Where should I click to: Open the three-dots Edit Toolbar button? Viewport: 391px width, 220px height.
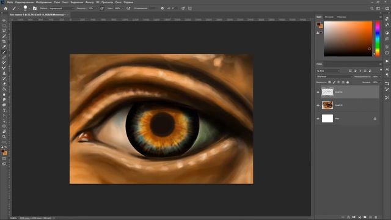click(4, 142)
